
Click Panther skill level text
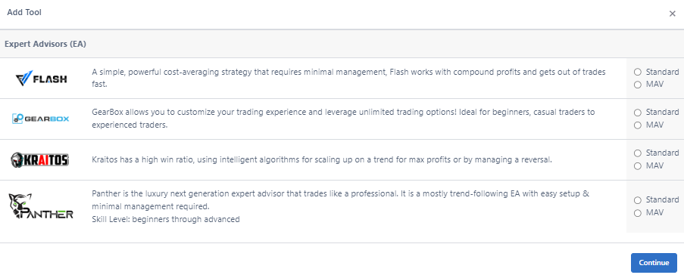tap(166, 219)
